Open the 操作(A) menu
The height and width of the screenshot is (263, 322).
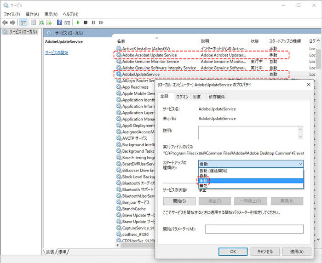click(x=32, y=14)
